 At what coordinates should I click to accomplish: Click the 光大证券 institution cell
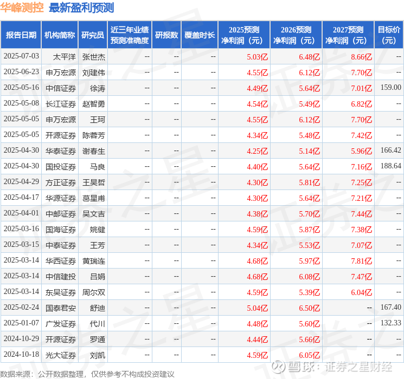click(x=61, y=355)
